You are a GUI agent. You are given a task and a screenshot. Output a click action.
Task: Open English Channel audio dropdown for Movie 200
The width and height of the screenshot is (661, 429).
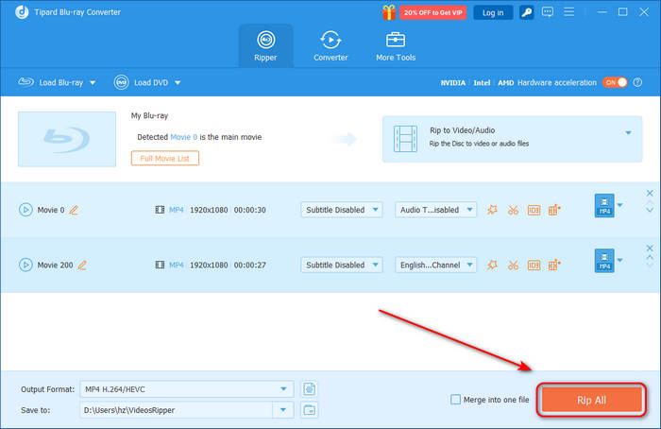435,266
